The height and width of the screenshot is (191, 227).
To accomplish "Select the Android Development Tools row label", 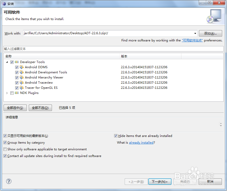I will coord(46,72).
